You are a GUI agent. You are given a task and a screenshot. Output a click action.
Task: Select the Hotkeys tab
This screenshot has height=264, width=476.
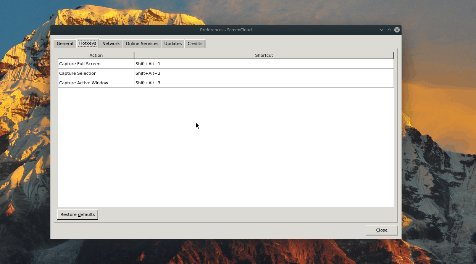[88, 43]
